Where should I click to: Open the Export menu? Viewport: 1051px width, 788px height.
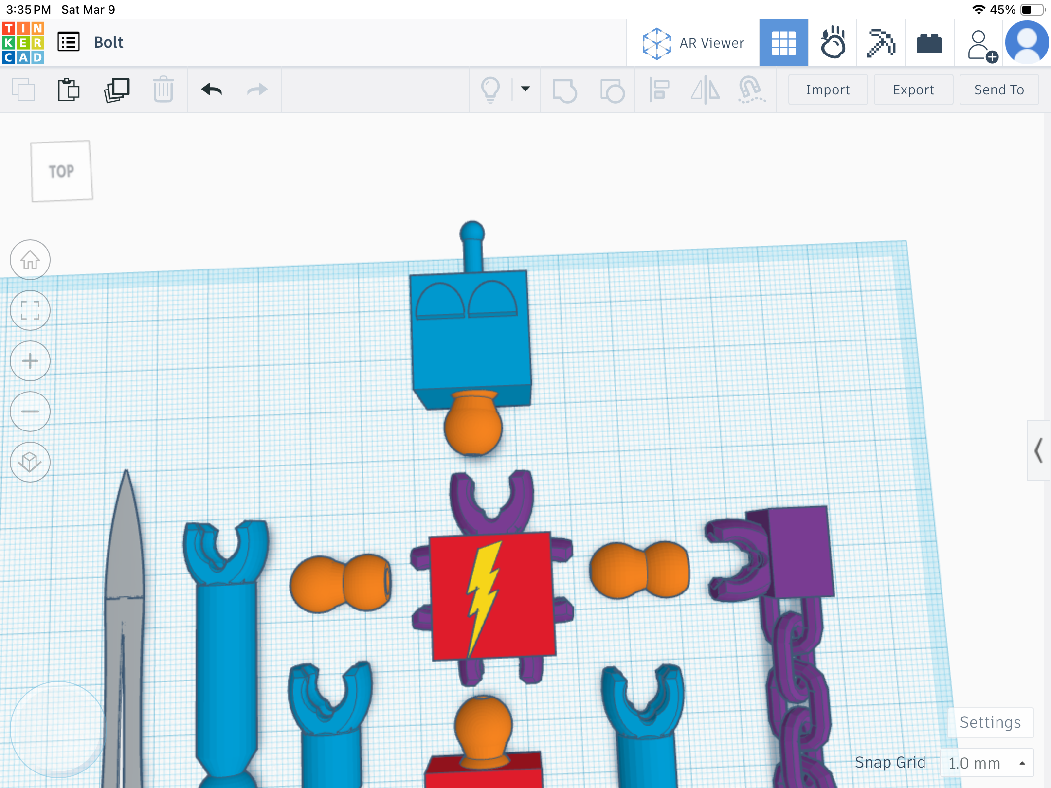coord(913,90)
